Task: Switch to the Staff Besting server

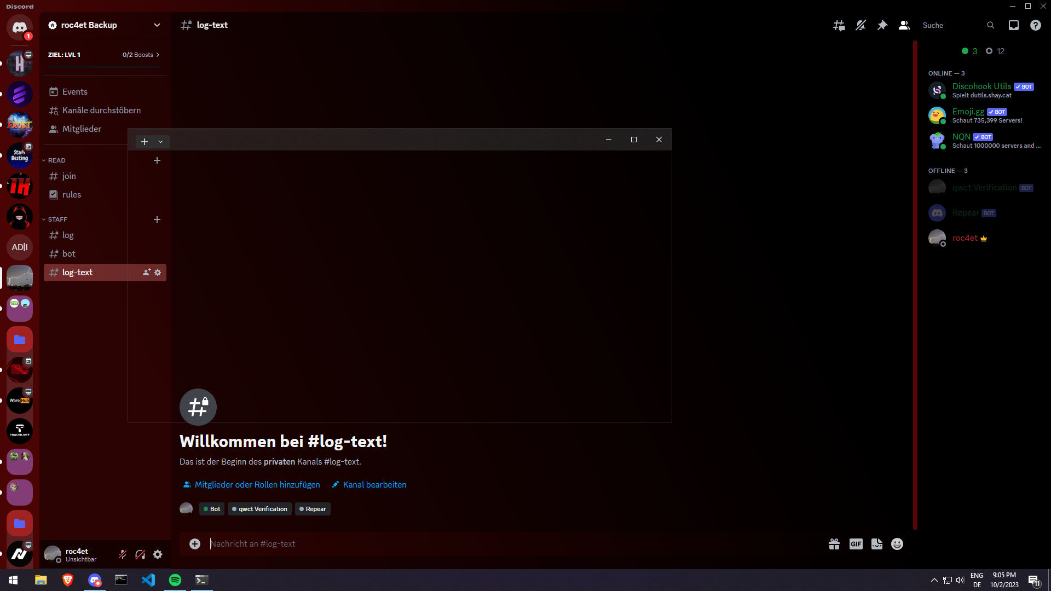Action: pyautogui.click(x=20, y=155)
